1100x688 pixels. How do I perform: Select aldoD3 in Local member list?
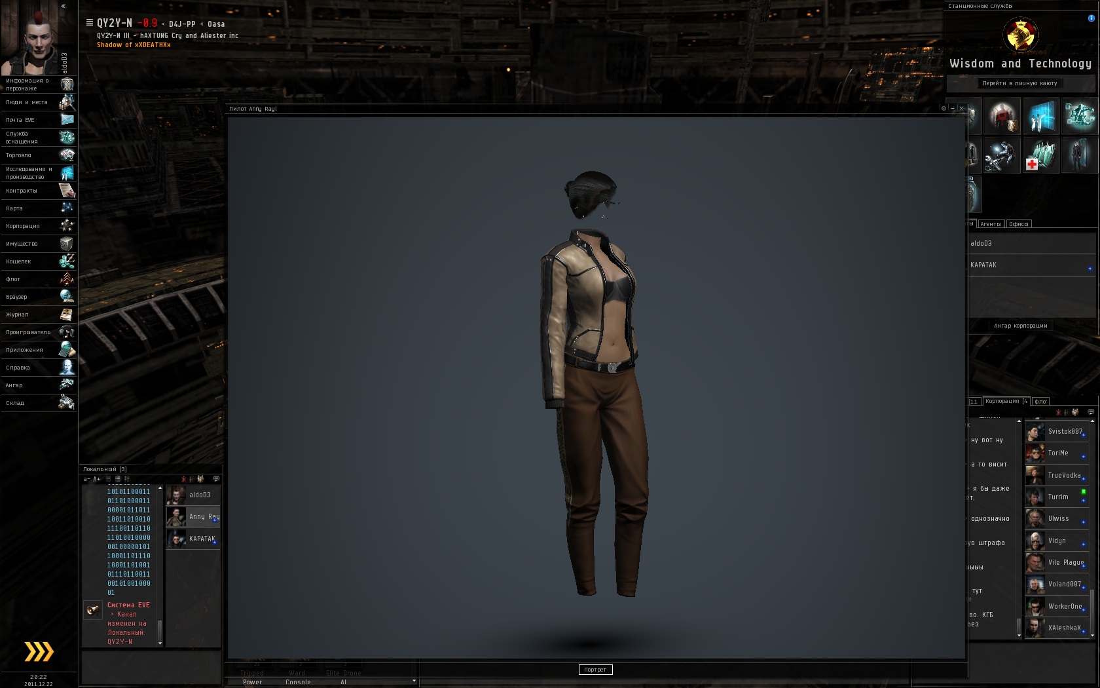tap(193, 495)
